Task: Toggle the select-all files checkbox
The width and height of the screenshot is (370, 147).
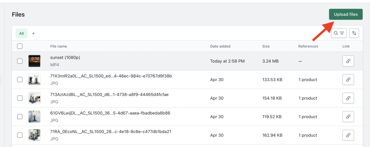Action: (x=20, y=46)
